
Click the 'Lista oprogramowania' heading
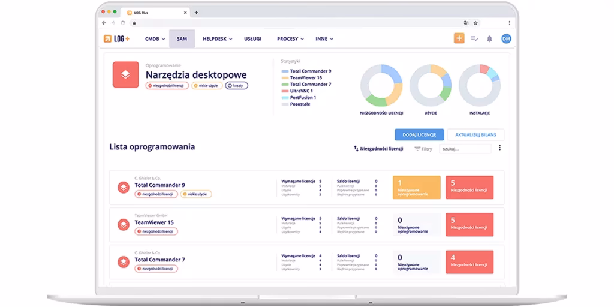point(152,147)
